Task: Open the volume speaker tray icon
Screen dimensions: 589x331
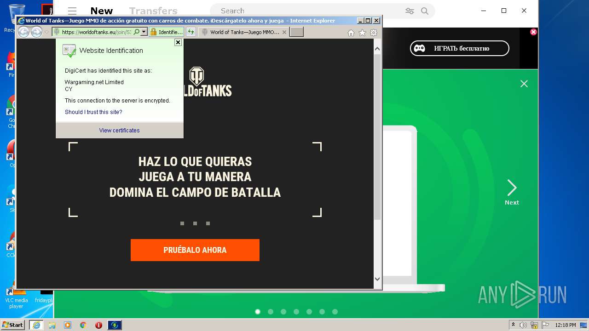Action: [x=523, y=325]
